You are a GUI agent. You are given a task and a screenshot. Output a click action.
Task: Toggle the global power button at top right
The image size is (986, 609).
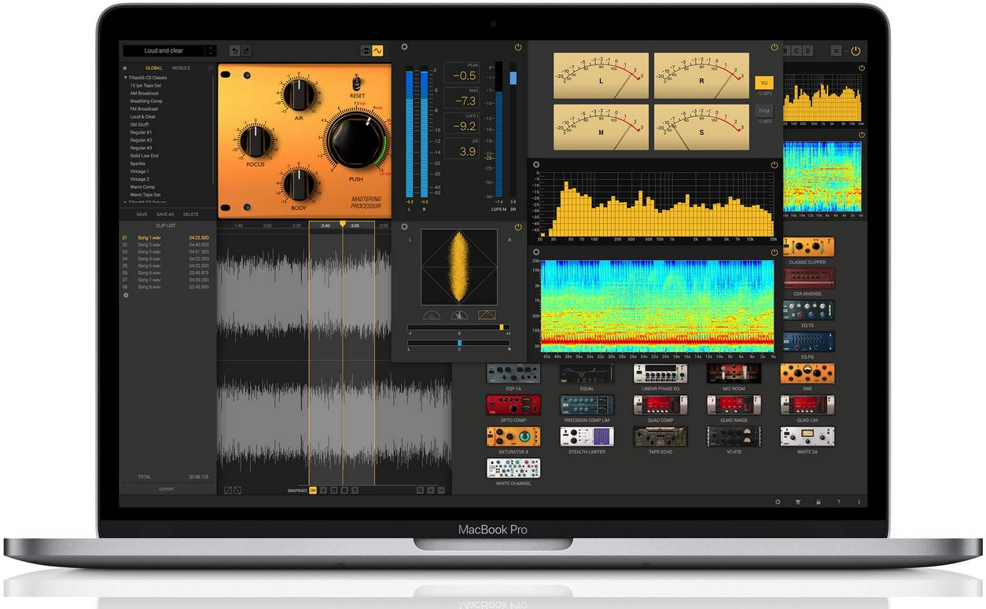pyautogui.click(x=855, y=50)
